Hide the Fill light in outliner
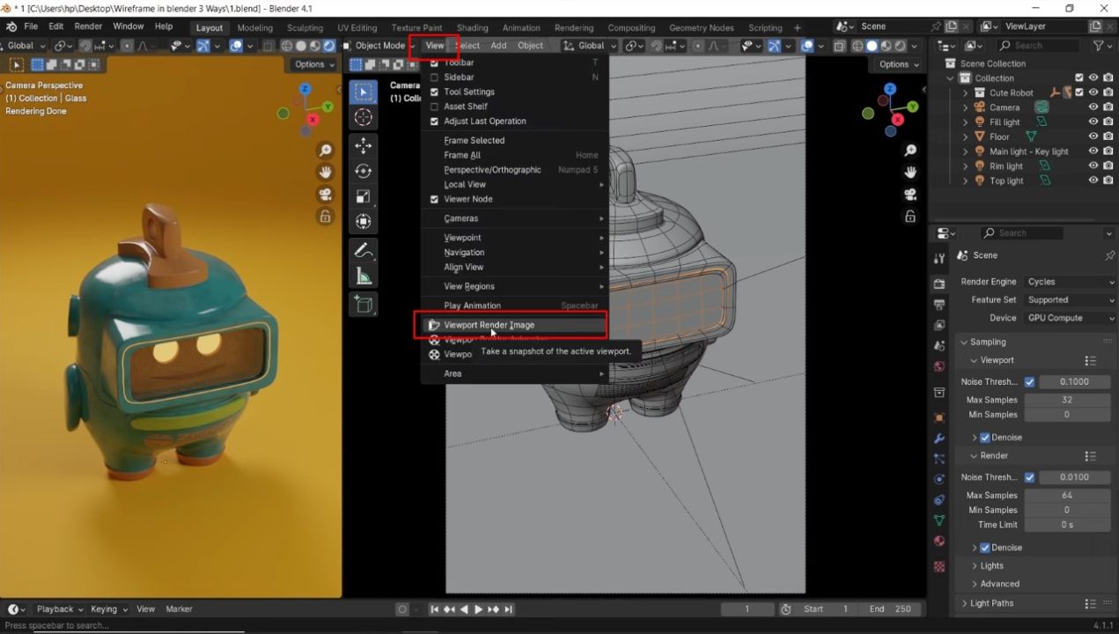 1093,122
